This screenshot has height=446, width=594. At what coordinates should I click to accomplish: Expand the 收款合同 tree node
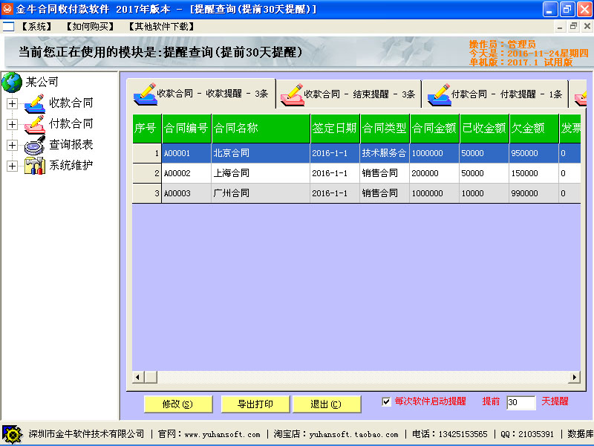tap(12, 103)
